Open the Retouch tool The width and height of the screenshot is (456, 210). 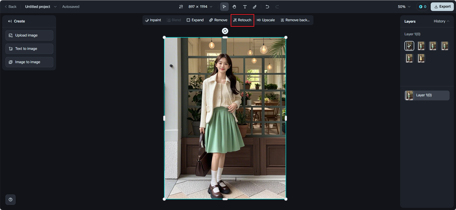(x=242, y=20)
